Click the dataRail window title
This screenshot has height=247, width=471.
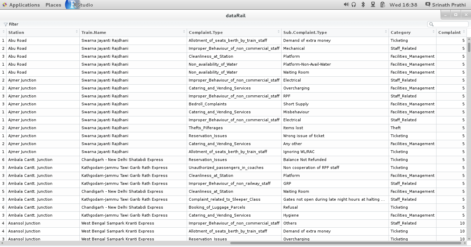235,16
